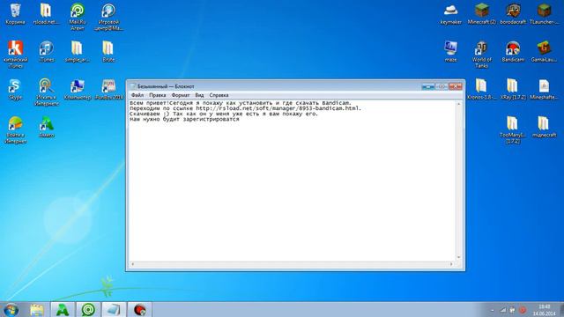Launch the TLauncher desktop icon
Screen dimensions: 564x317
[x=544, y=14]
